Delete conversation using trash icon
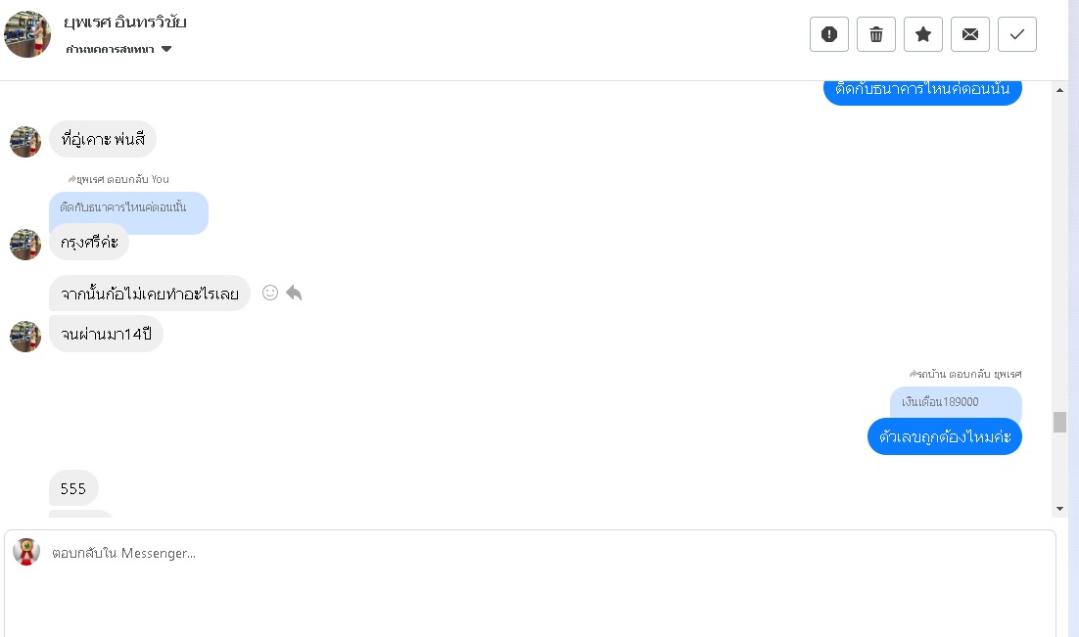 click(876, 34)
